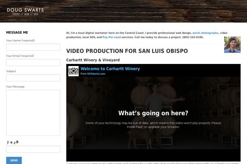Click the Carhartt Vineyard link below video

(78, 163)
